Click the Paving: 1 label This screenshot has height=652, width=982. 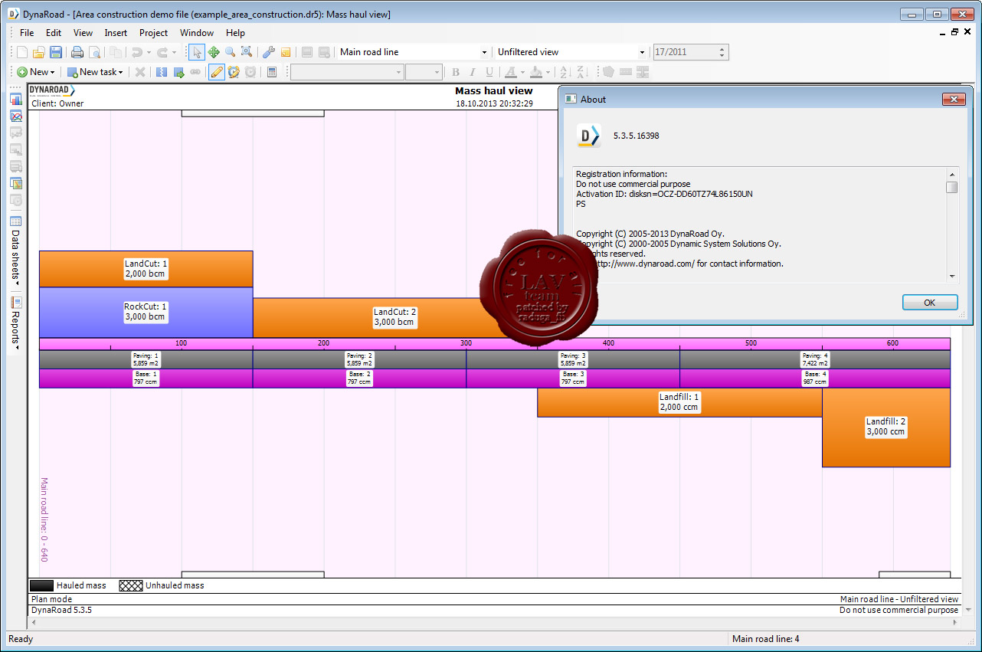(146, 359)
